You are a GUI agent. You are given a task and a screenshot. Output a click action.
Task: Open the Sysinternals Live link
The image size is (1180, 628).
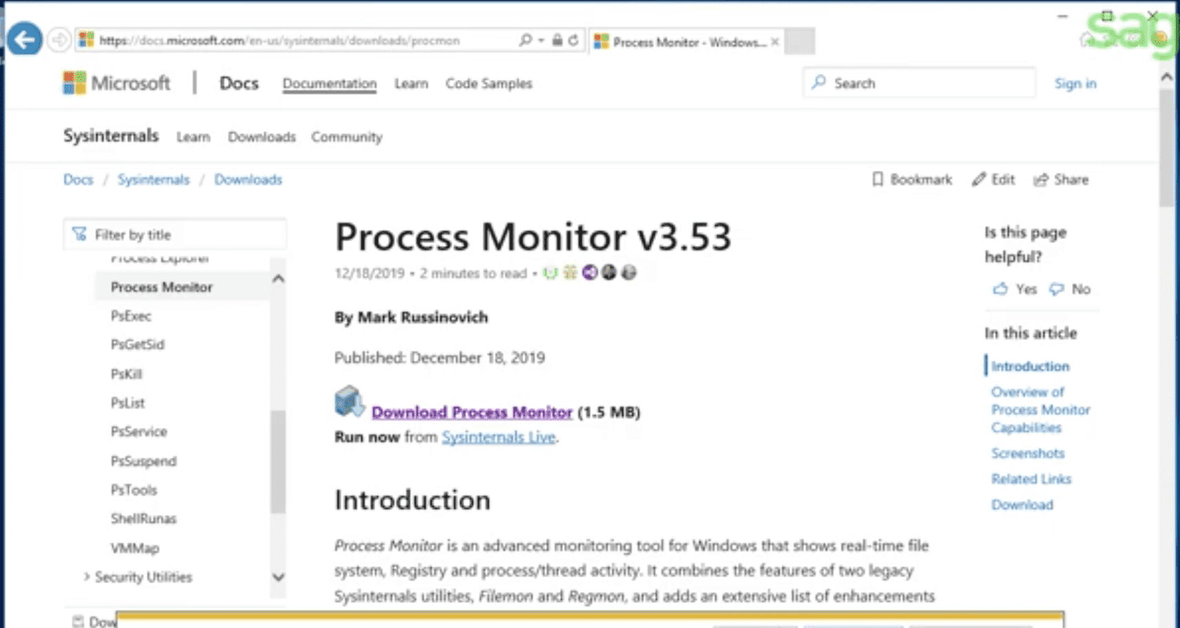click(x=498, y=437)
